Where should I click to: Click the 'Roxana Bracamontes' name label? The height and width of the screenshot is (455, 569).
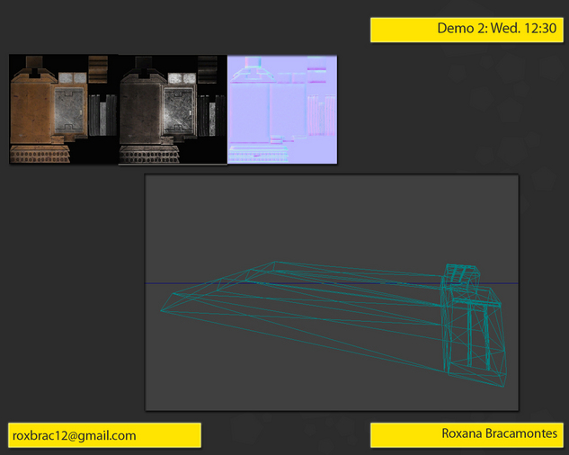pos(499,433)
